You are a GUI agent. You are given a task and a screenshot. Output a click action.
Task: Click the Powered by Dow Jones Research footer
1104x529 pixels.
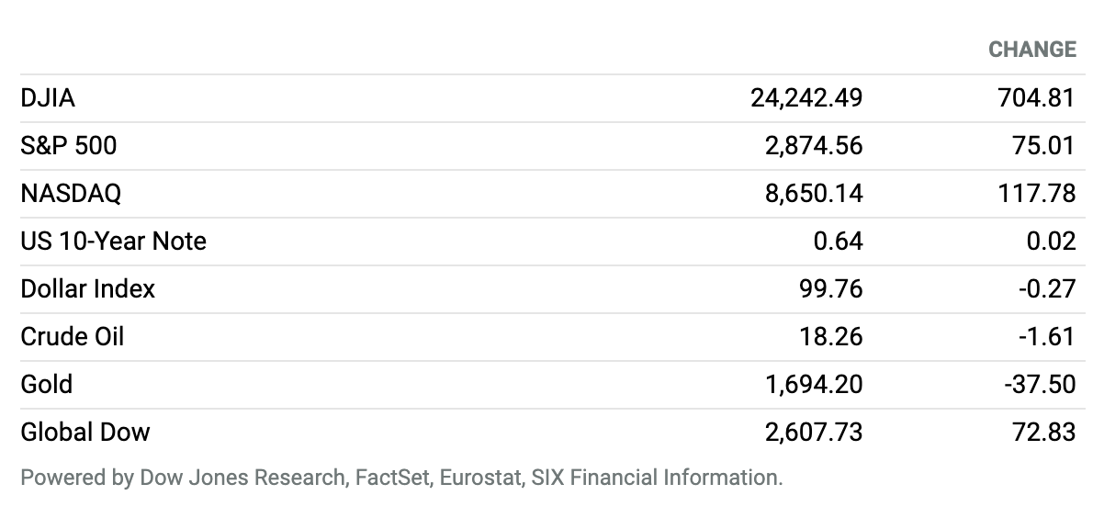pos(401,478)
